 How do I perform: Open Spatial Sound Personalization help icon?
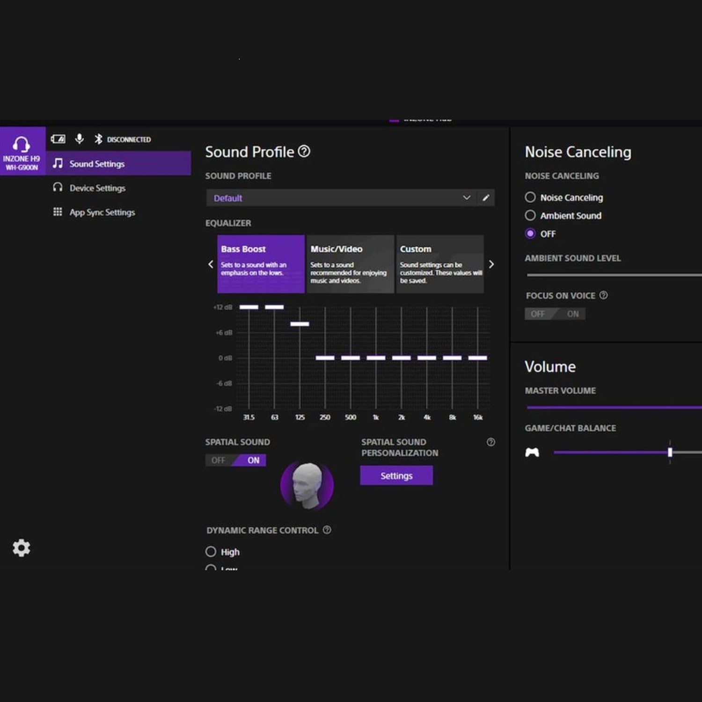click(491, 442)
